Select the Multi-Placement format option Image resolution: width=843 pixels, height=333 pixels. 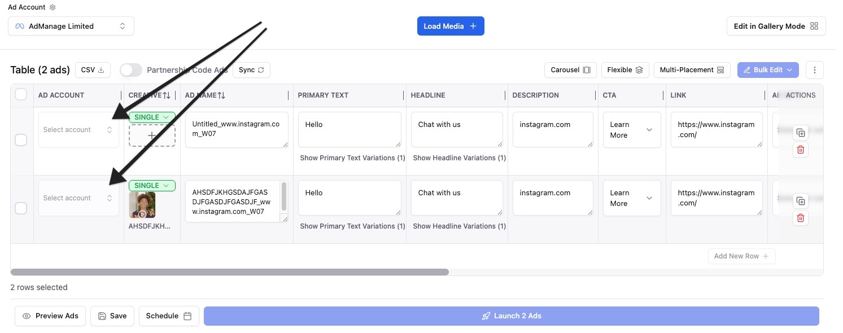[692, 70]
